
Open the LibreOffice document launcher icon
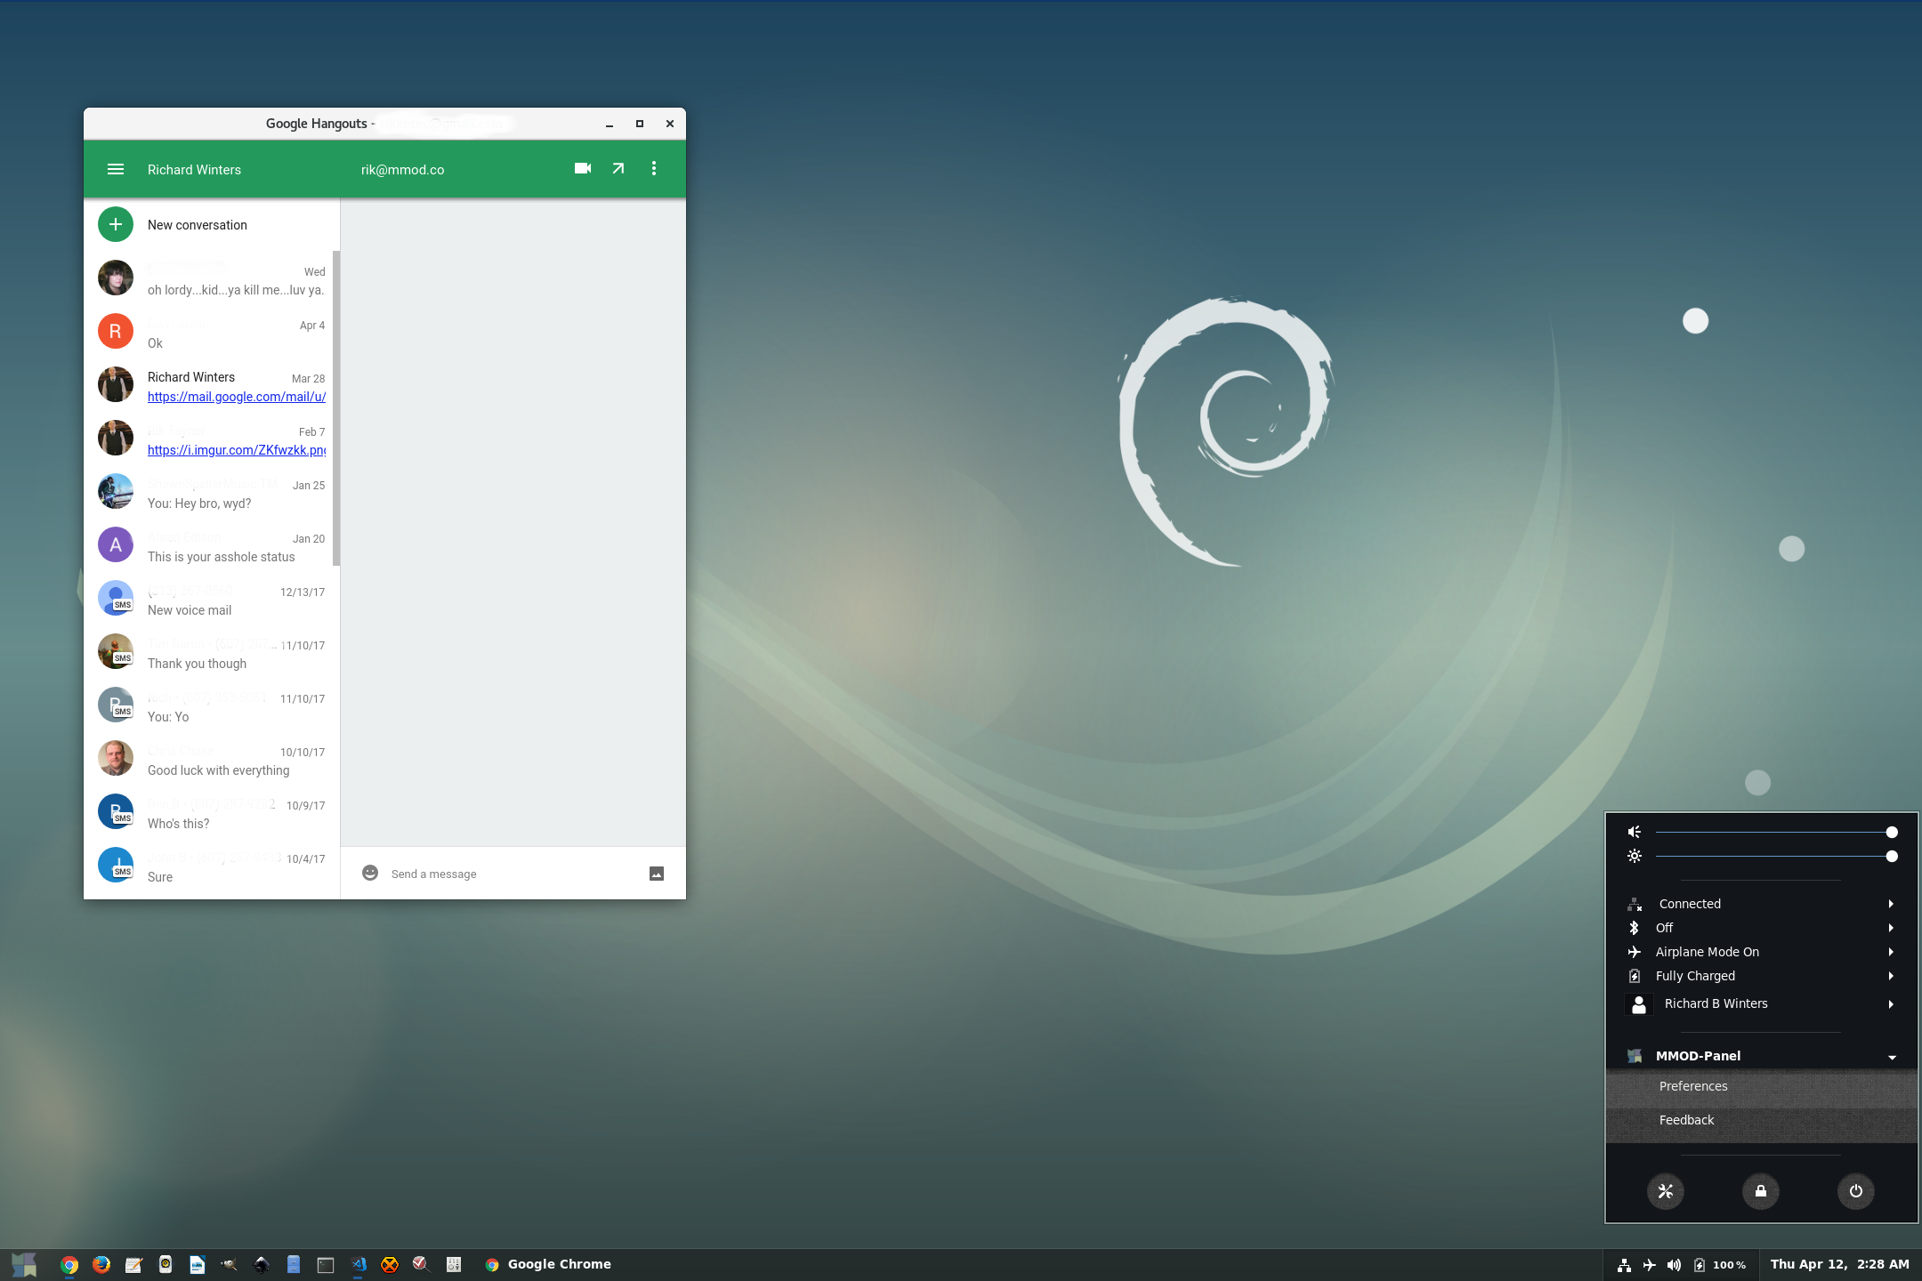point(198,1264)
